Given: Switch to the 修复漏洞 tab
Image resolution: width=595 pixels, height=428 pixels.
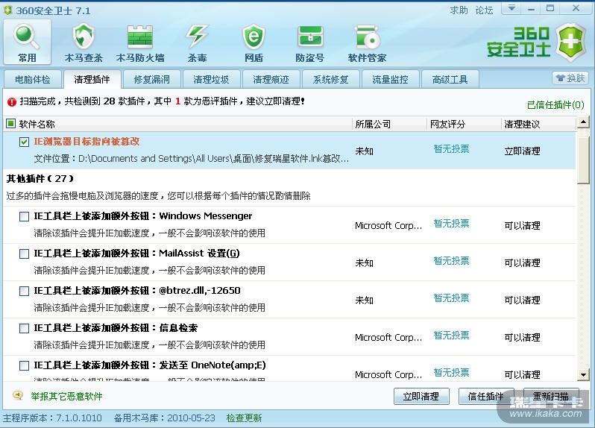Looking at the screenshot, I should pyautogui.click(x=152, y=79).
